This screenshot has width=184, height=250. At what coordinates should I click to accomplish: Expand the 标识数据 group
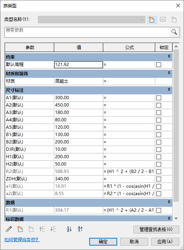pos(169,218)
